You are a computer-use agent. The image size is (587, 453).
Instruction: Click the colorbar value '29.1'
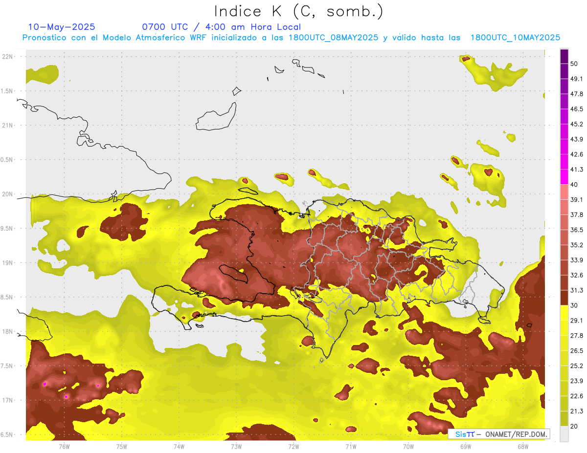(x=576, y=321)
